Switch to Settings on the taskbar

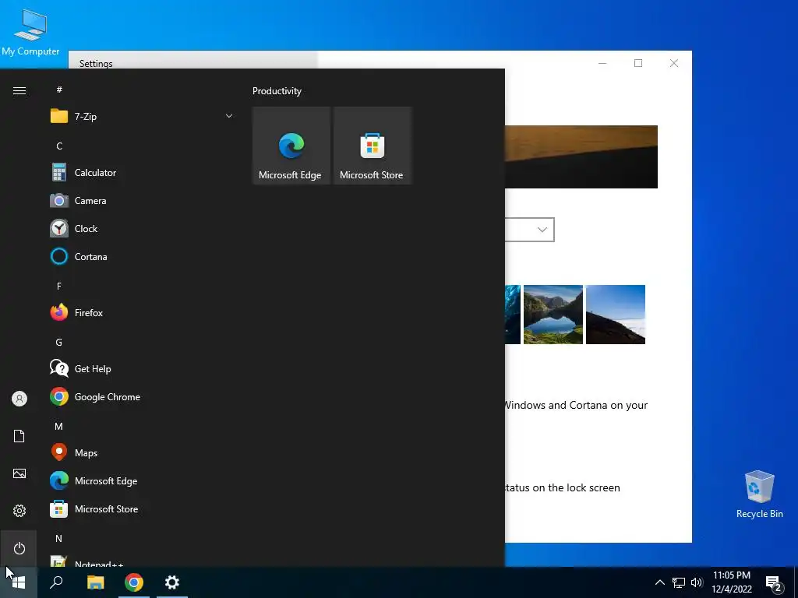coord(172,582)
